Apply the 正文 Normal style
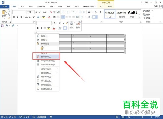 tap(110, 14)
